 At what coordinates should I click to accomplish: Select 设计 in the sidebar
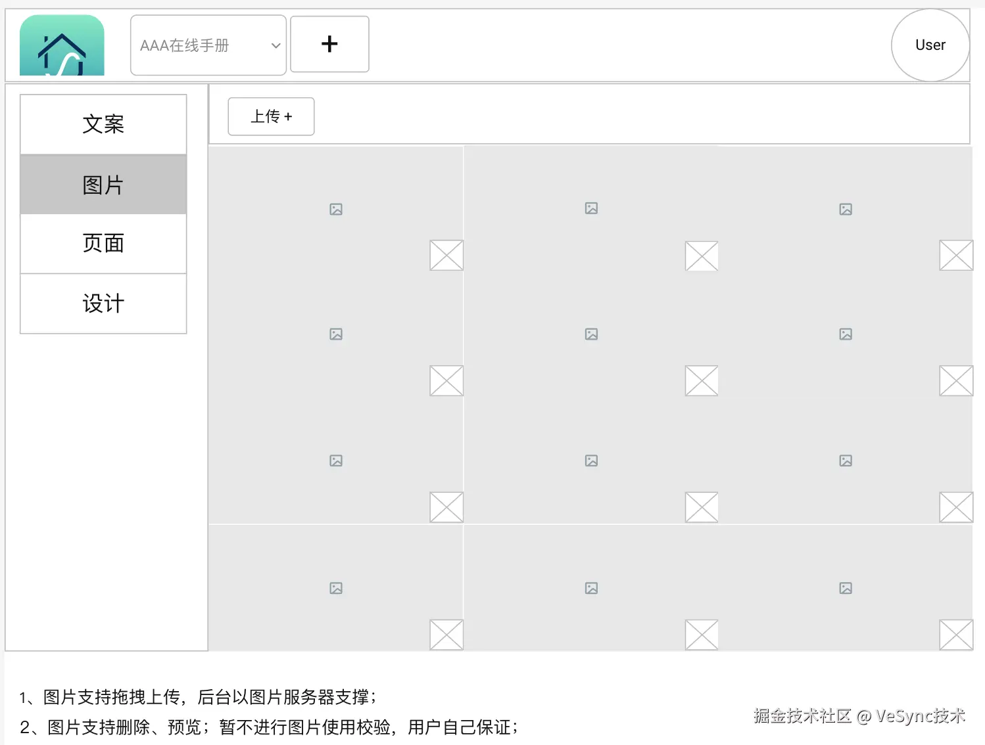point(103,303)
